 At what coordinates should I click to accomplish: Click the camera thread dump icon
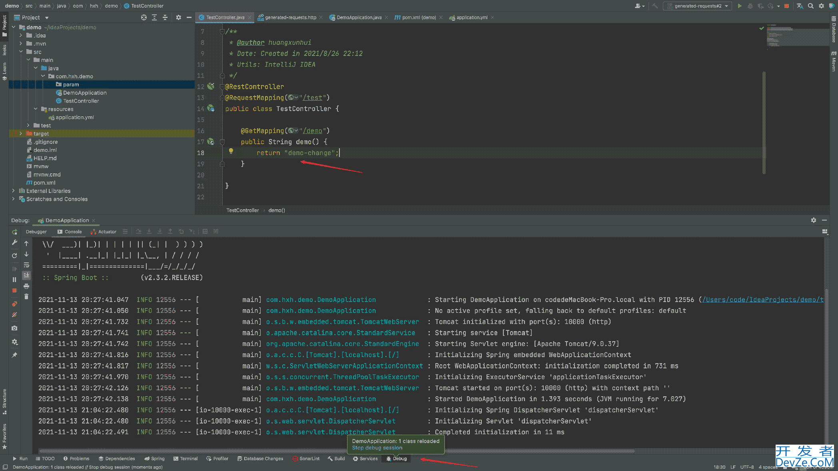pos(14,328)
